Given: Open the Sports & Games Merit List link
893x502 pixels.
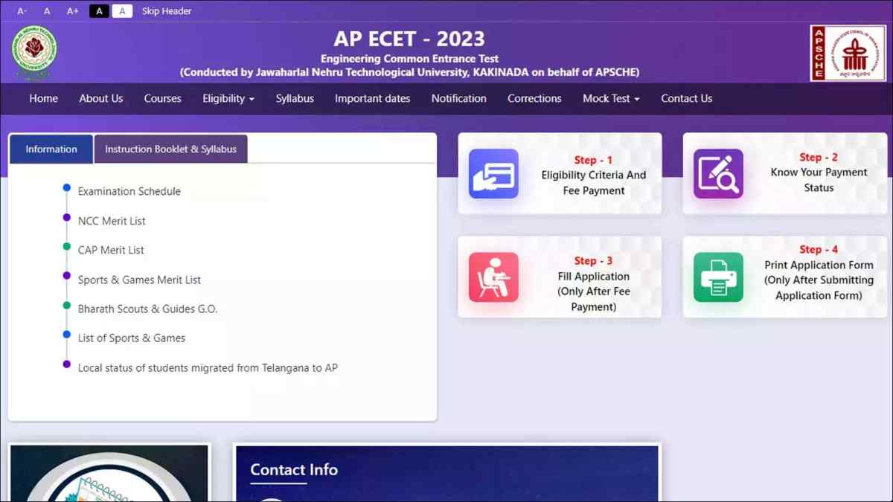Looking at the screenshot, I should click(x=139, y=280).
